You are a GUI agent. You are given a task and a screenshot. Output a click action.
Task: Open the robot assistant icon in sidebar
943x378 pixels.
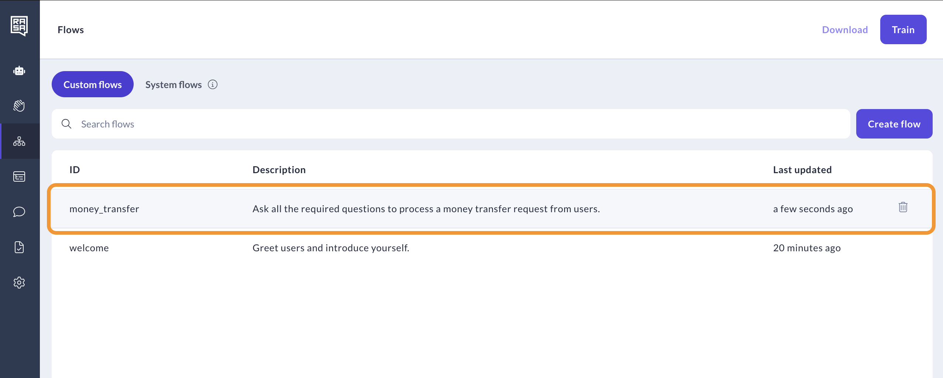pos(19,71)
